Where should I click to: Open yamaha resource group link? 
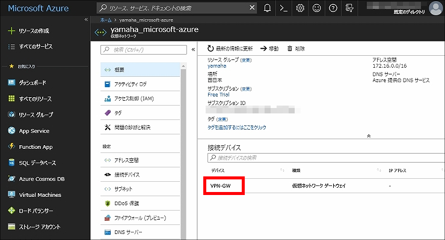coord(217,66)
